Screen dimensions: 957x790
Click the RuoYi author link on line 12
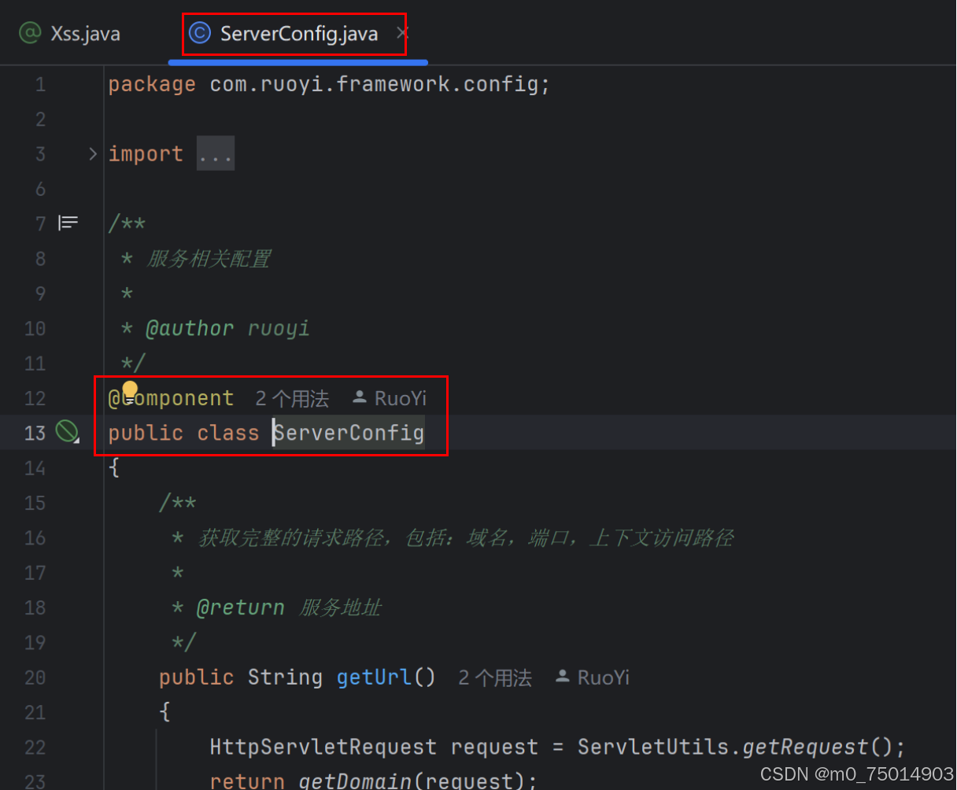point(401,397)
